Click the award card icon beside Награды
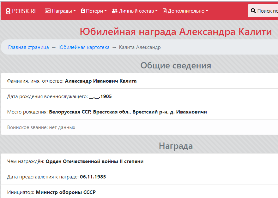Image resolution: width=278 pixels, height=198 pixels. [x=47, y=10]
